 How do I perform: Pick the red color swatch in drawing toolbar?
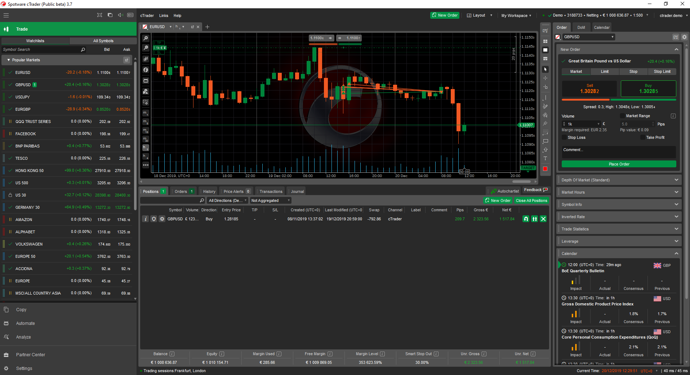(x=545, y=169)
